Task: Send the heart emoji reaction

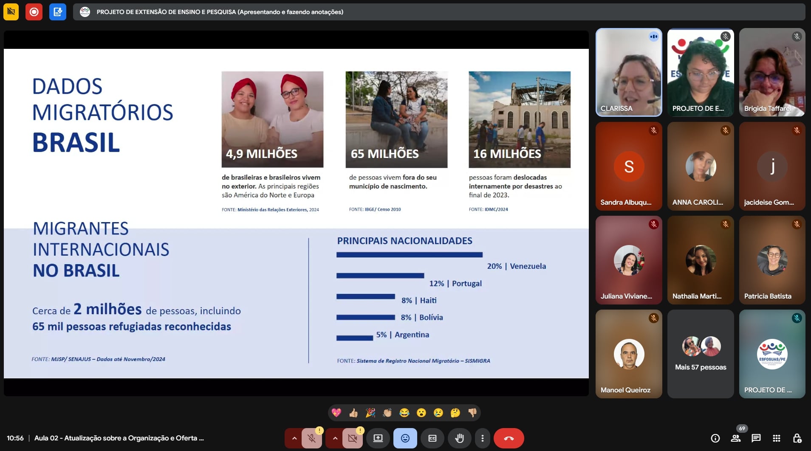Action: [336, 413]
